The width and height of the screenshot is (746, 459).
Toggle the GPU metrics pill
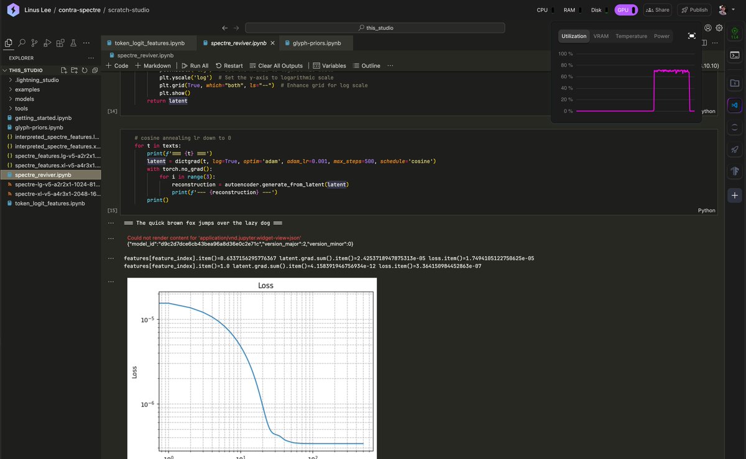tap(626, 10)
